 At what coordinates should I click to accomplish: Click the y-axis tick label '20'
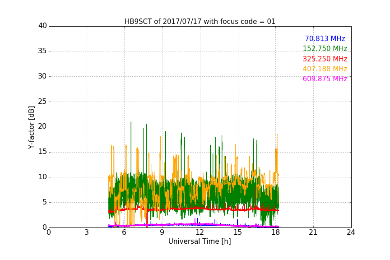[42, 126]
